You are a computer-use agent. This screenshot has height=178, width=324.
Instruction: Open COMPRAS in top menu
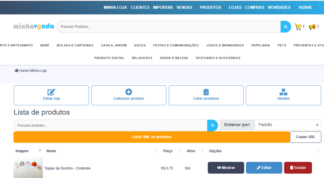(255, 8)
